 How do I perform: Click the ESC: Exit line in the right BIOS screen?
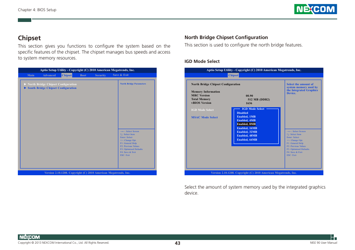pyautogui.click(x=291, y=155)
